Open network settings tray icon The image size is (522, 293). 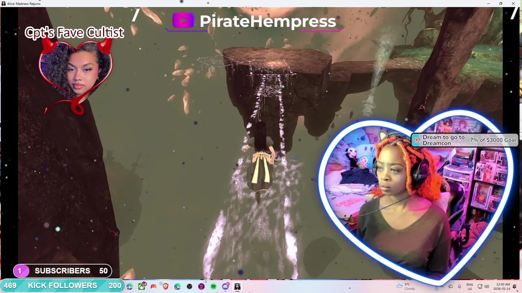tap(480, 286)
